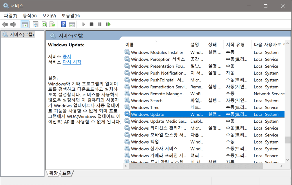Open the 동작 menu
Viewport: 292px width, 185px height.
pyautogui.click(x=30, y=16)
